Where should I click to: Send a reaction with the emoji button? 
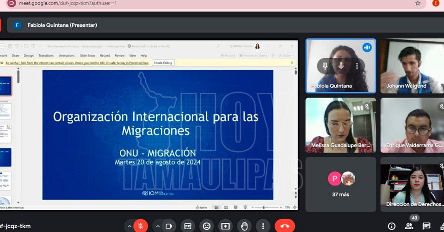click(206, 226)
